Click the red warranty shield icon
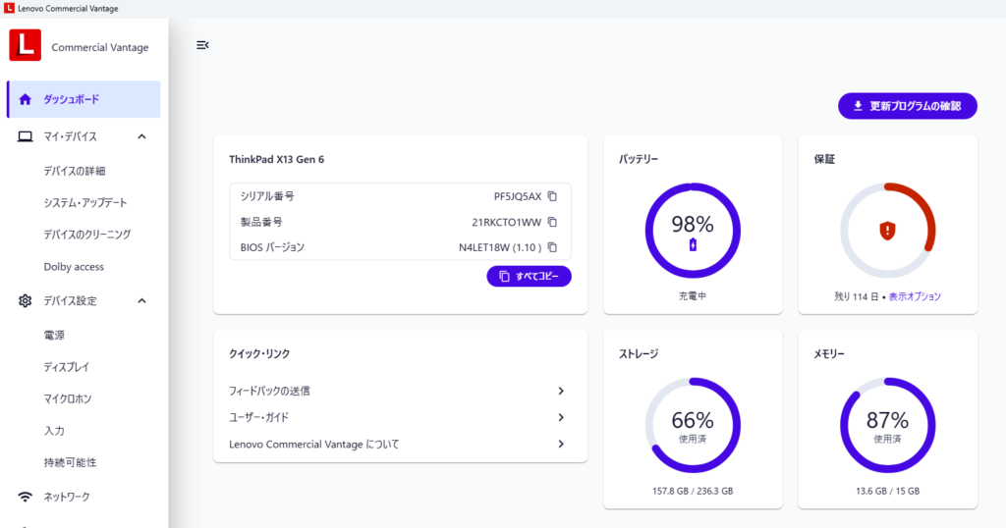1006x528 pixels. pos(887,231)
